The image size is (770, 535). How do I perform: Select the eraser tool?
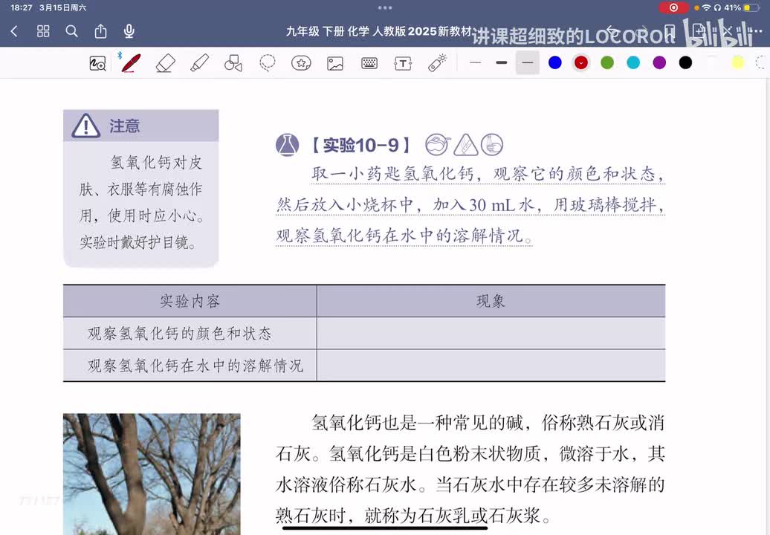point(166,63)
